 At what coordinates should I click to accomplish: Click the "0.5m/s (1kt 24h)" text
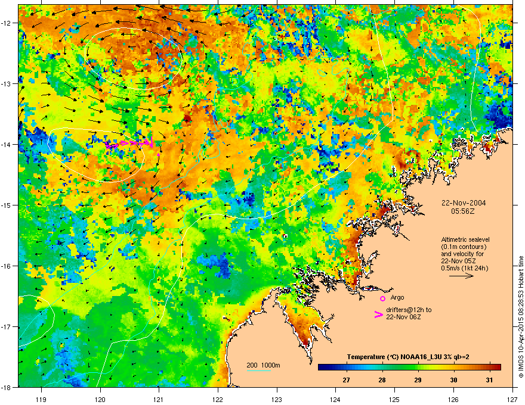coord(465,268)
